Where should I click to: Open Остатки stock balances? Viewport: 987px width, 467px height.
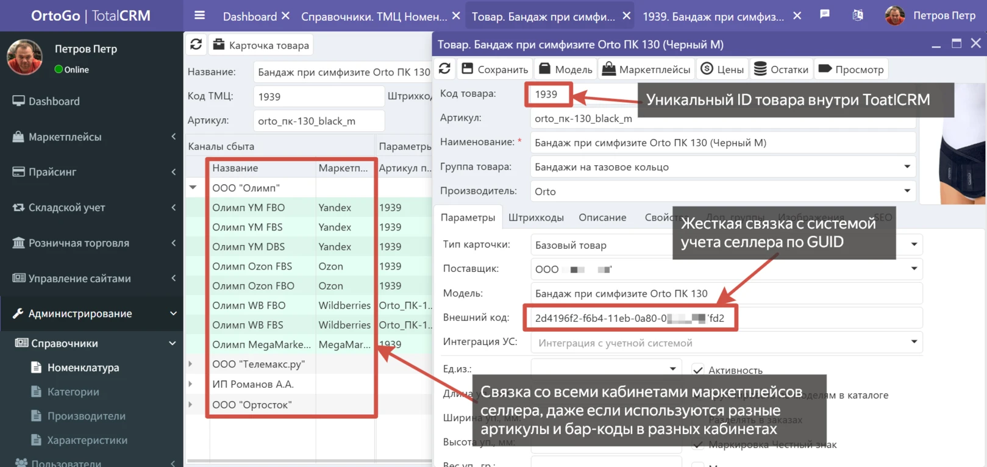point(782,69)
